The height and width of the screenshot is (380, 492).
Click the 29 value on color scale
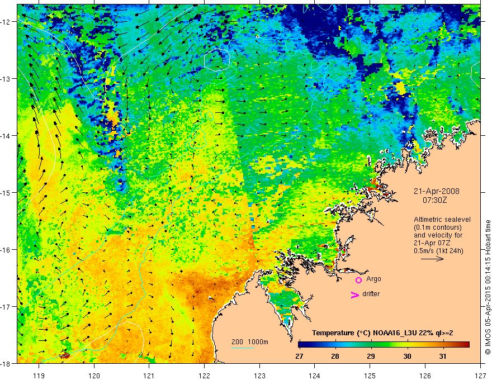(x=371, y=357)
